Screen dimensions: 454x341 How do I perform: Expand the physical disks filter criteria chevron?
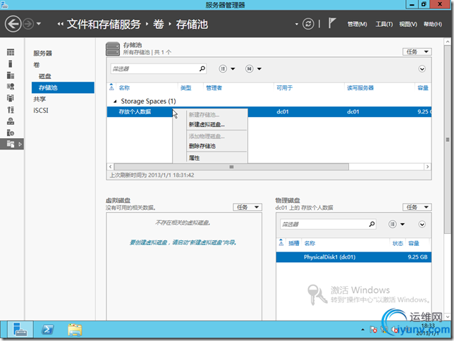[422, 224]
